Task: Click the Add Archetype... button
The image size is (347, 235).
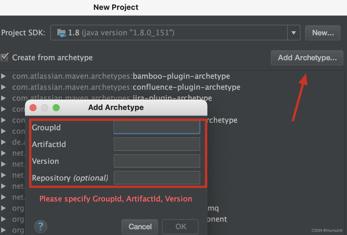Action: pos(307,58)
